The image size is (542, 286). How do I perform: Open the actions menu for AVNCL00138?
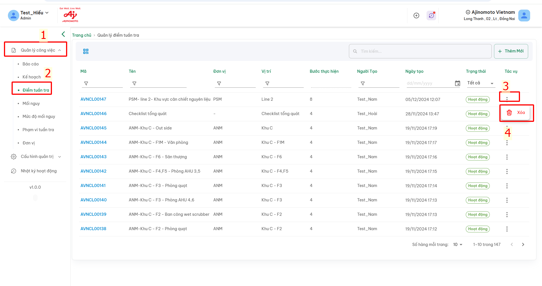pyautogui.click(x=507, y=229)
